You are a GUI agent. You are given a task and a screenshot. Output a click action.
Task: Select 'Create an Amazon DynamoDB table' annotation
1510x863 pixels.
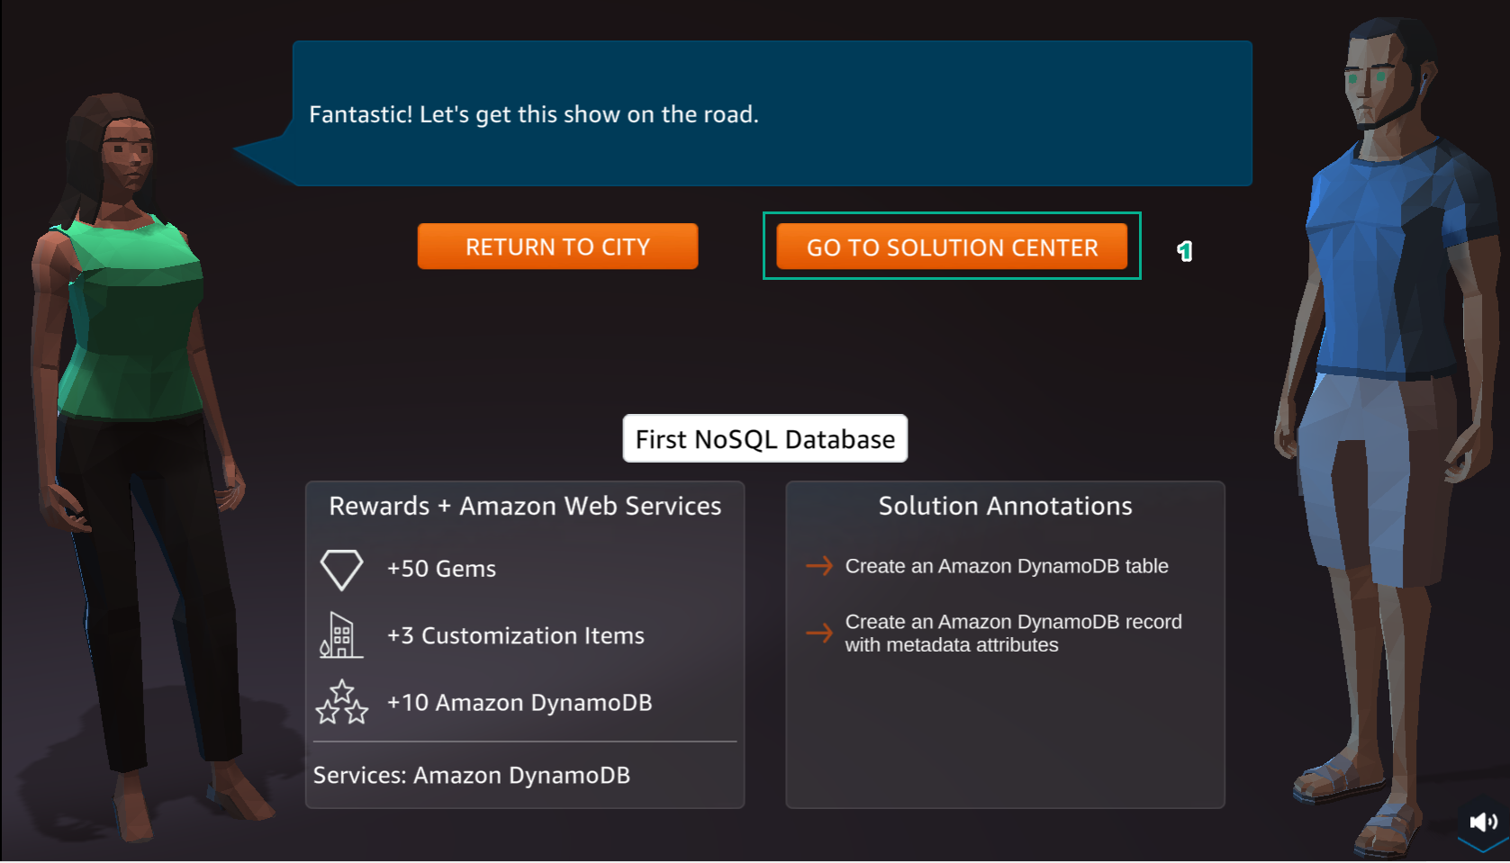tap(1007, 566)
